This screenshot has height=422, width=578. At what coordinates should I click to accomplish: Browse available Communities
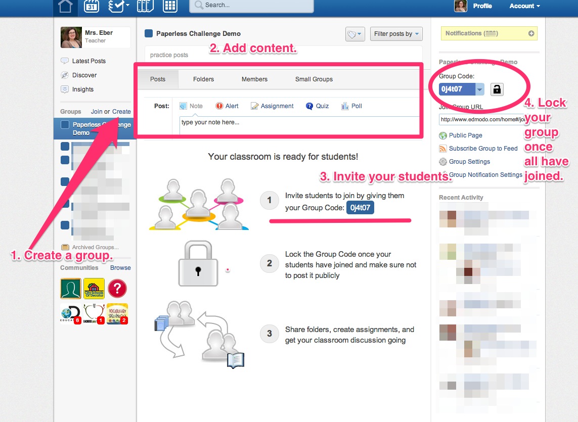coord(120,267)
